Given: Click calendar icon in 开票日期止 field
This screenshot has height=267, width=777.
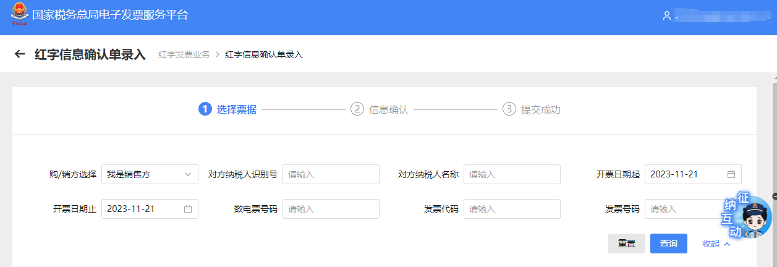Looking at the screenshot, I should coord(188,209).
